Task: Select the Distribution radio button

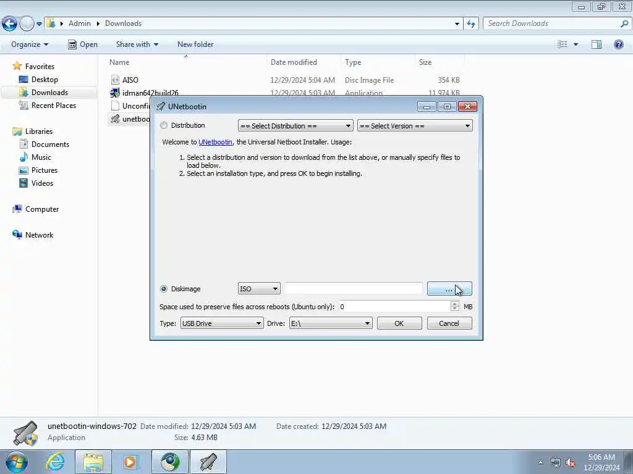Action: point(163,125)
